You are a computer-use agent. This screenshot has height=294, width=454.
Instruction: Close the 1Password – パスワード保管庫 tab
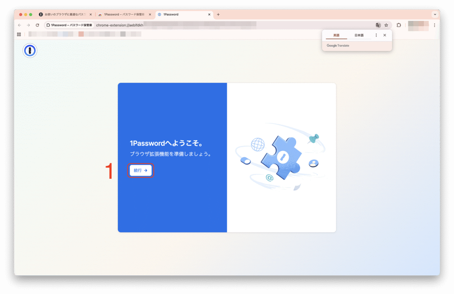tap(150, 15)
